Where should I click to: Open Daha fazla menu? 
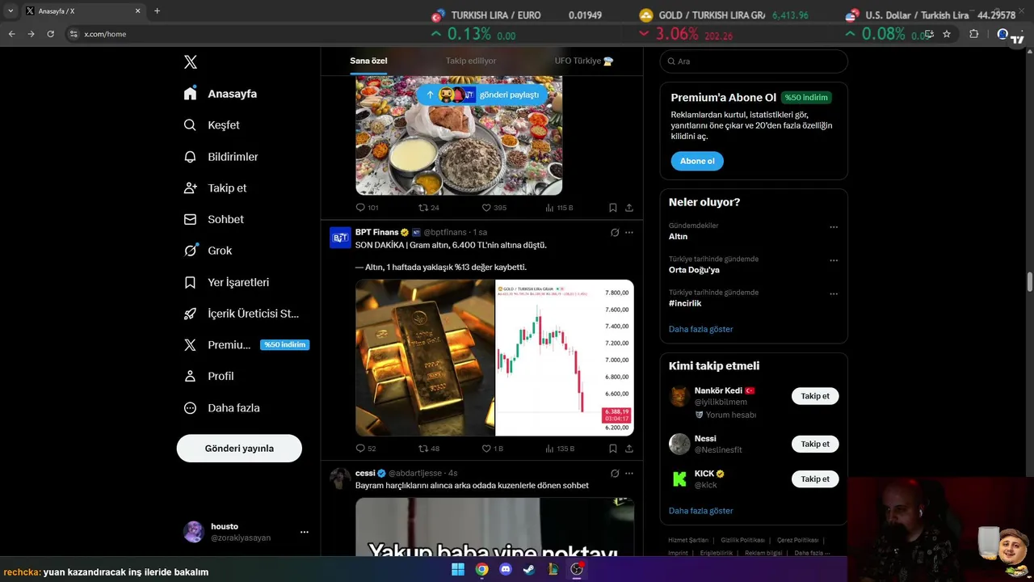pos(221,408)
